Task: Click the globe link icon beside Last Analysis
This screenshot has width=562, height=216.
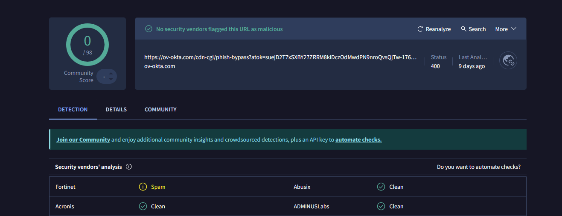Action: pyautogui.click(x=508, y=61)
